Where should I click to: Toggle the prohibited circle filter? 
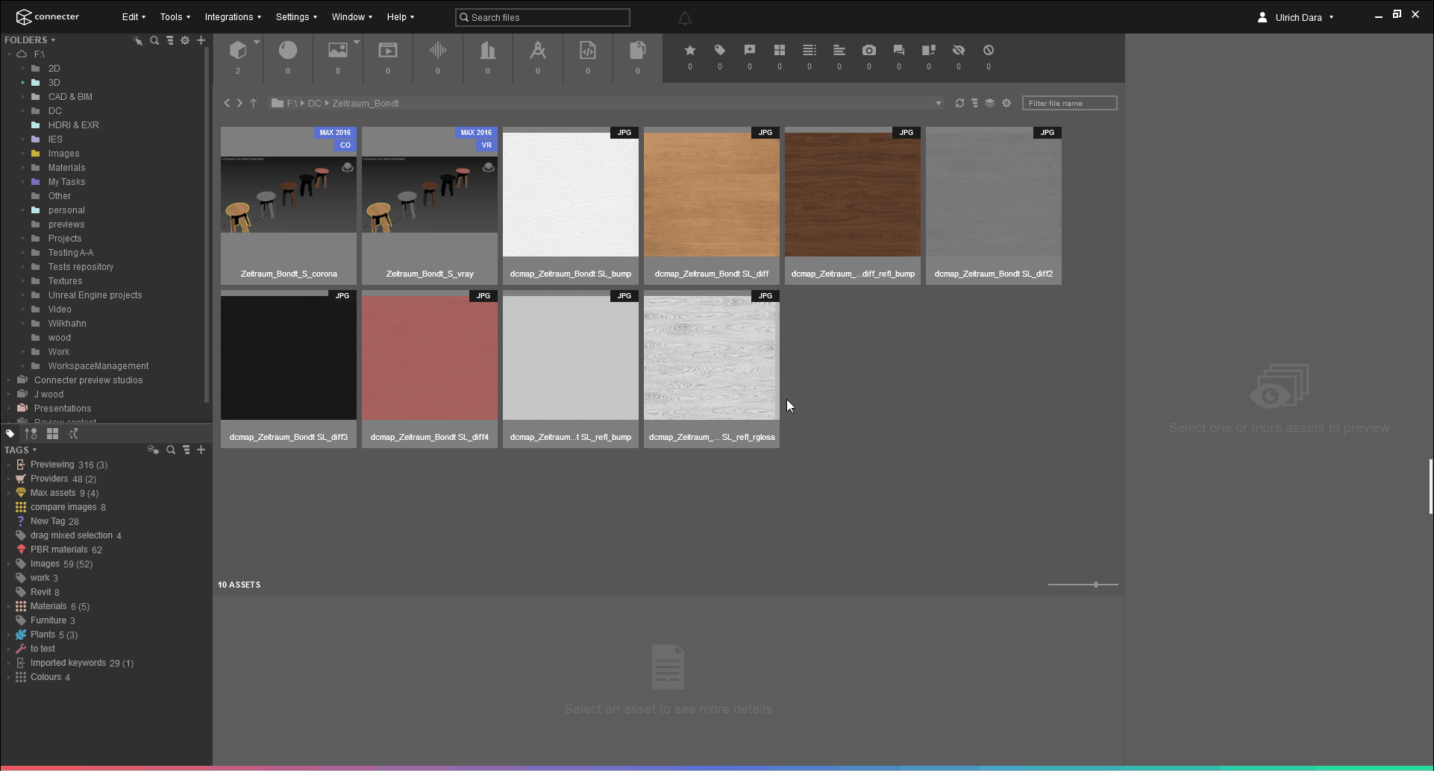(989, 50)
